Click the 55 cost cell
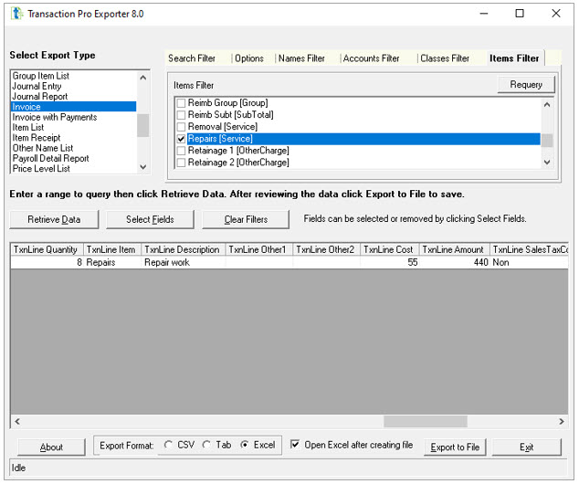The height and width of the screenshot is (484, 579). pyautogui.click(x=390, y=262)
